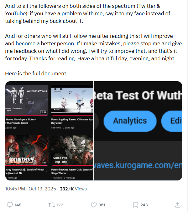Click the Wuthering Waves Crownless video thumbnail
The height and width of the screenshot is (212, 188).
pos(27,100)
